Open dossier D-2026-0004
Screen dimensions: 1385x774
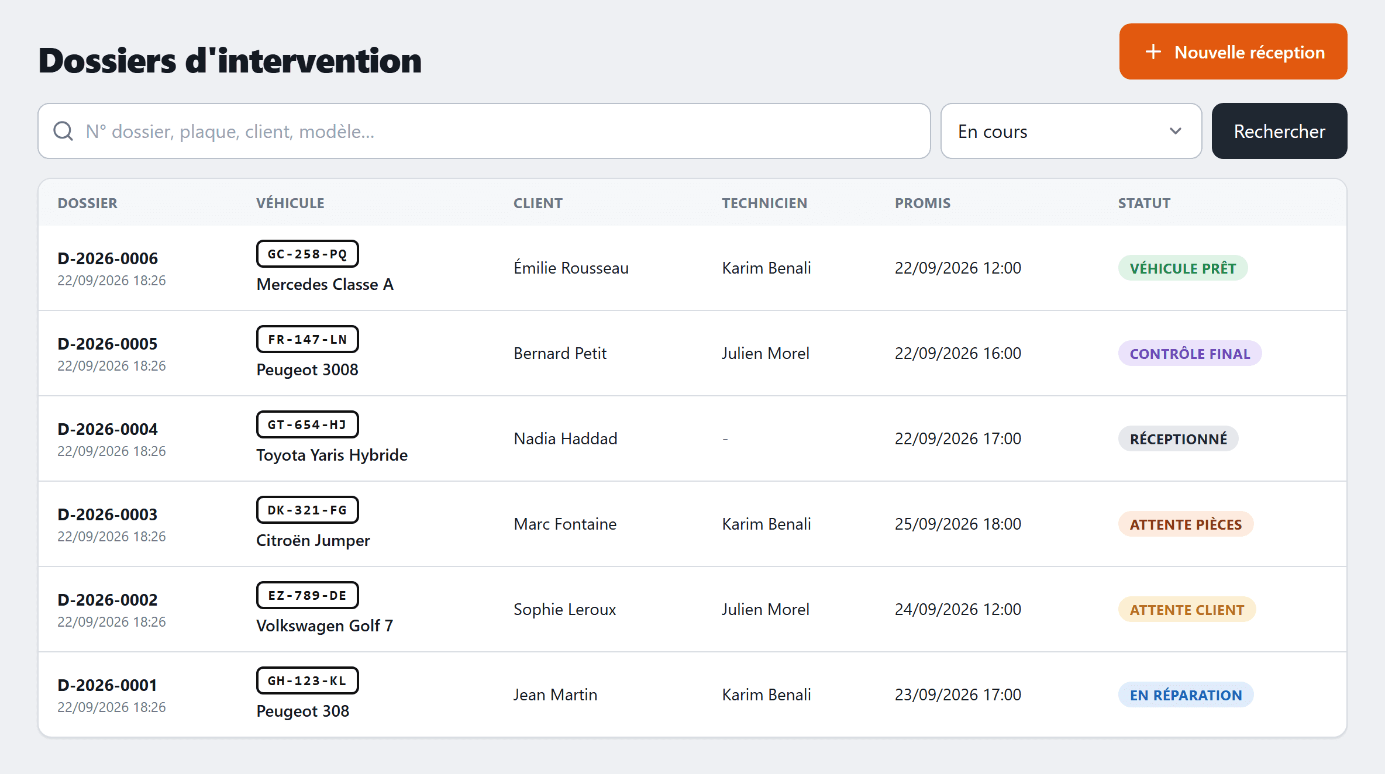108,429
